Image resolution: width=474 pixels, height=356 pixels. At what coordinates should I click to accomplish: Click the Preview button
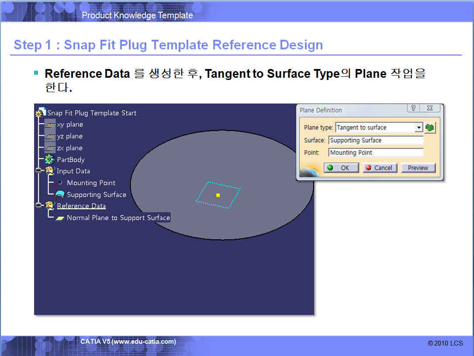click(x=418, y=168)
